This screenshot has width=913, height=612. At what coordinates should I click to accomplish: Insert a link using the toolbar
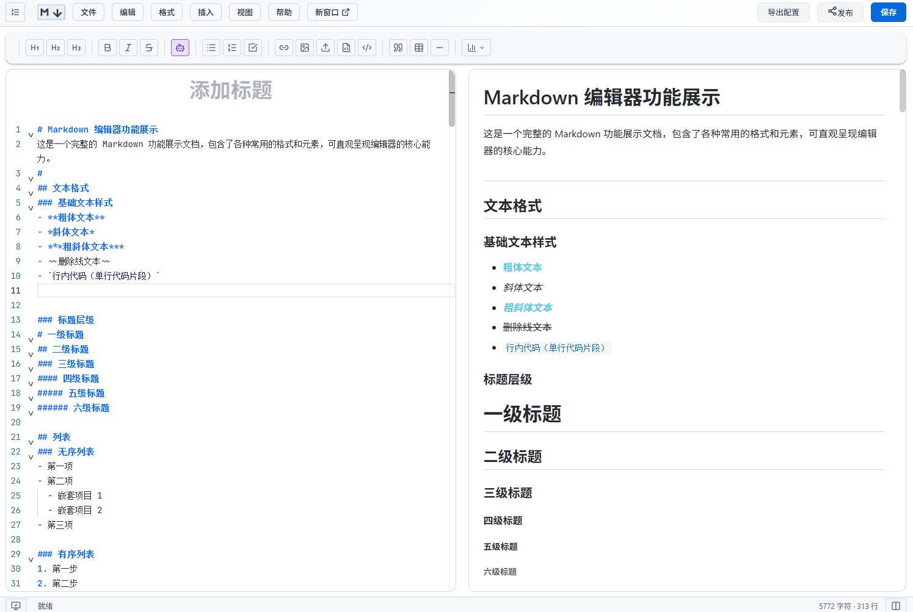pos(284,48)
